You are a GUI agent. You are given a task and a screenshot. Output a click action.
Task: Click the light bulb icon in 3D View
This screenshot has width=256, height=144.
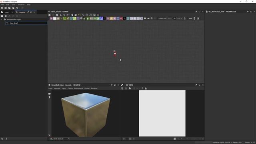49,97
